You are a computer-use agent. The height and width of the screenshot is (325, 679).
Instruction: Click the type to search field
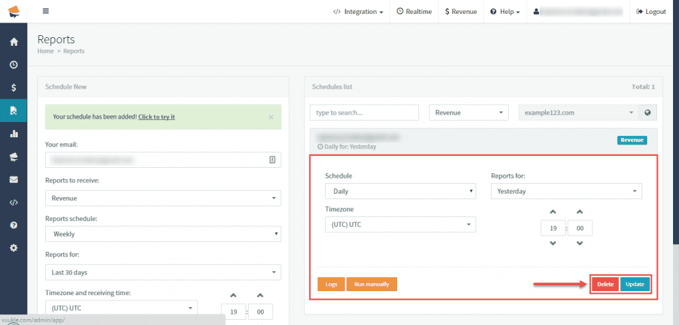pyautogui.click(x=364, y=113)
